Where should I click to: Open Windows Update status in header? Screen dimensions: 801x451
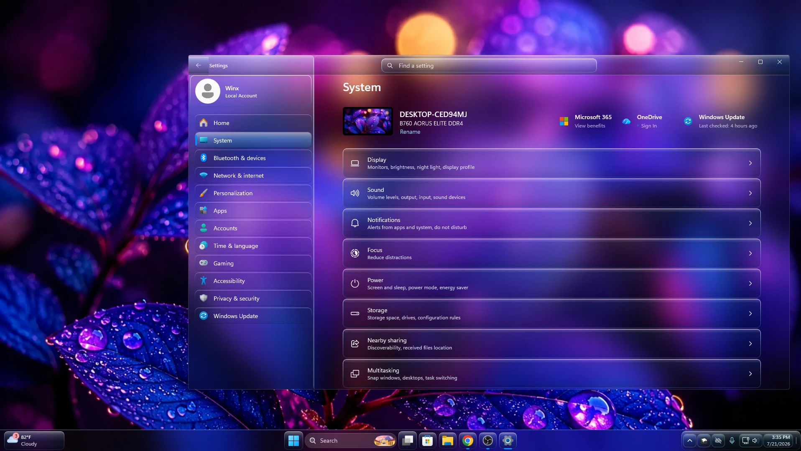pyautogui.click(x=720, y=121)
